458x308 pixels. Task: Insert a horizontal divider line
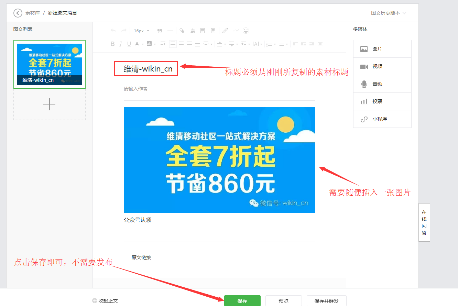coord(170,31)
